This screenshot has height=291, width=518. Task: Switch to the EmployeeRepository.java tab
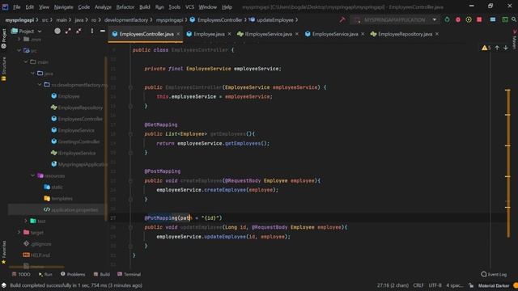[405, 34]
